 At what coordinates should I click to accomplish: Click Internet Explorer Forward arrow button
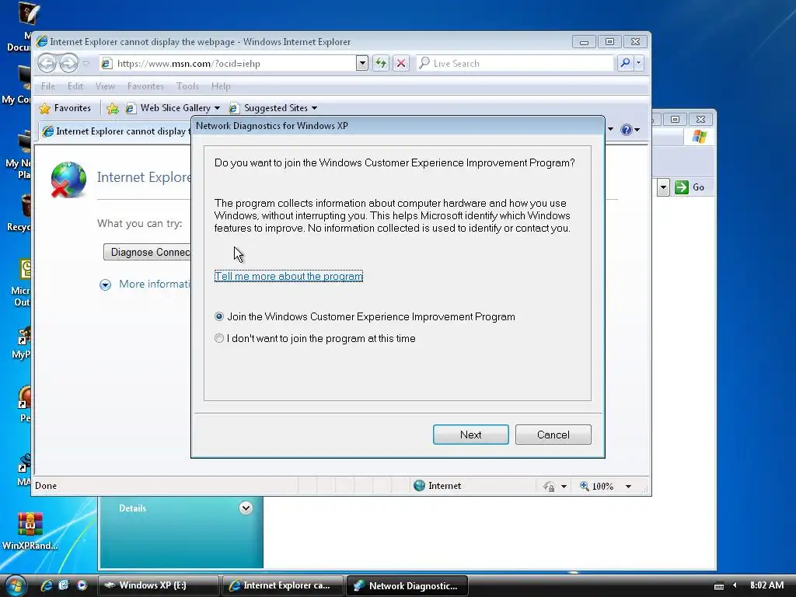(68, 64)
